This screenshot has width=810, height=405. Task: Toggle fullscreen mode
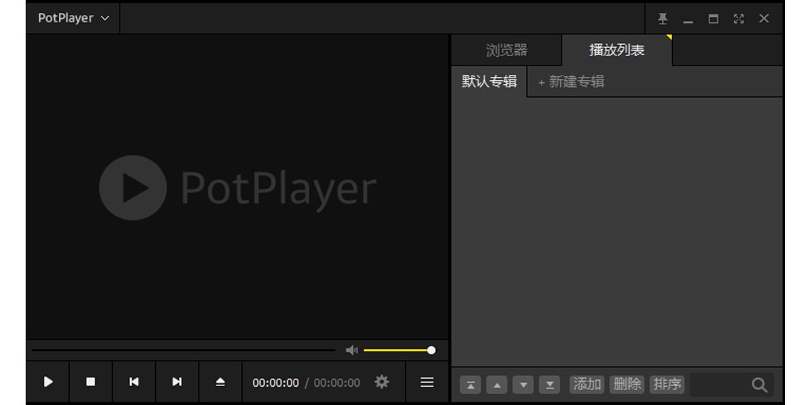click(x=738, y=18)
